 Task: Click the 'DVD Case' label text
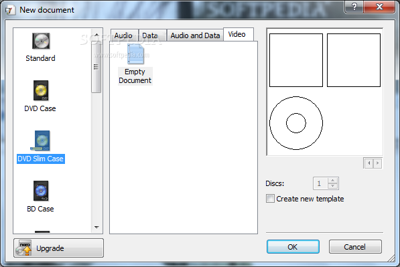[x=40, y=108]
